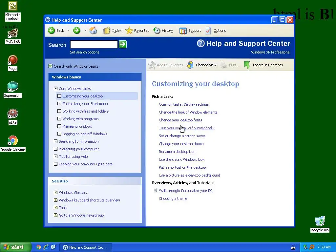Click the Change View icon

click(x=190, y=65)
